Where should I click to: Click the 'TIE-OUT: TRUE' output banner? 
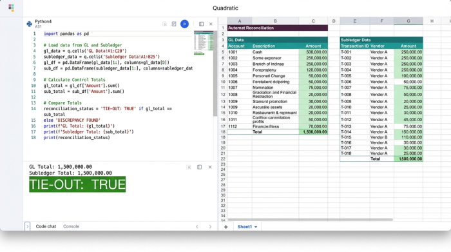pyautogui.click(x=77, y=184)
